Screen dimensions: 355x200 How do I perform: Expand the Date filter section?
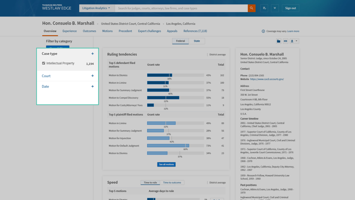(92, 87)
